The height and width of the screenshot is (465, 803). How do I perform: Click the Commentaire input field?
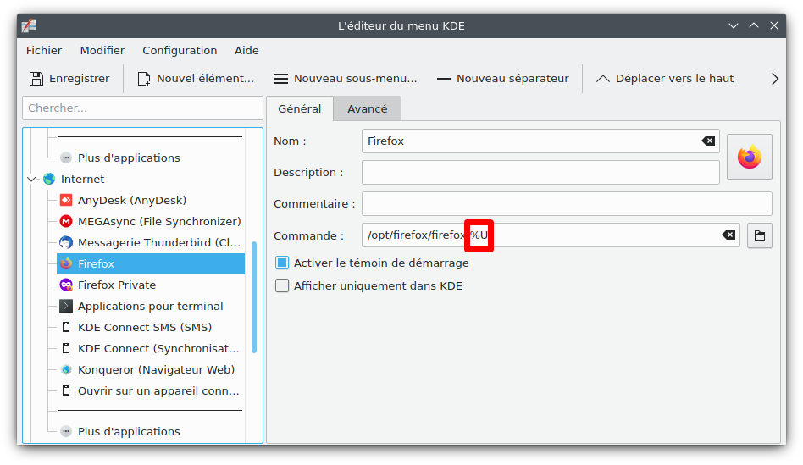(x=567, y=204)
